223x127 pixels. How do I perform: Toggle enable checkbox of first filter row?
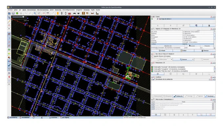coord(152,103)
